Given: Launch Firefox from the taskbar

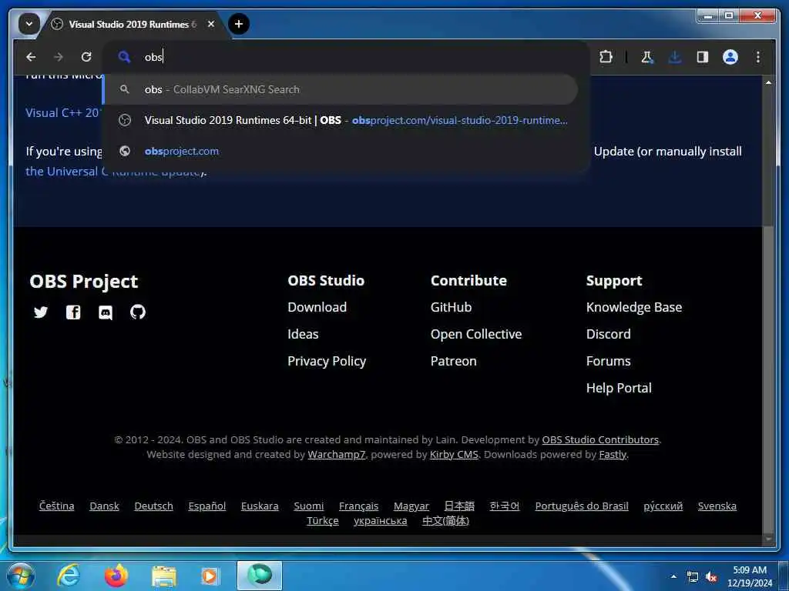Looking at the screenshot, I should (116, 576).
